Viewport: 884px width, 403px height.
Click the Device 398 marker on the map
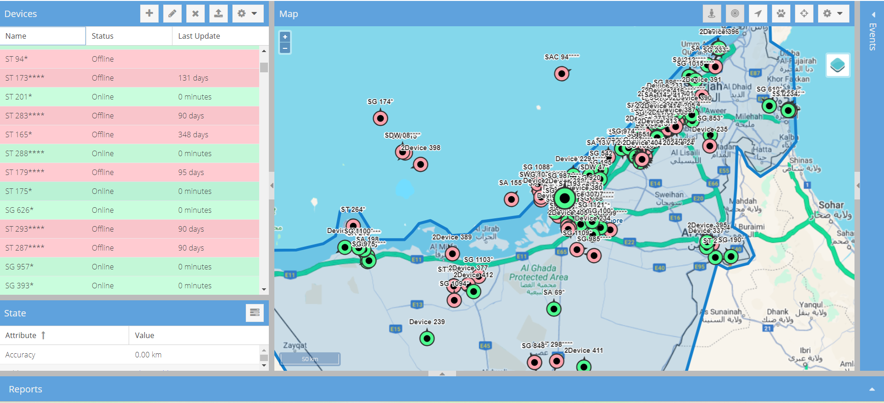pyautogui.click(x=421, y=164)
